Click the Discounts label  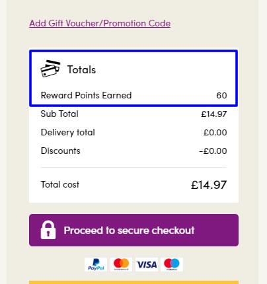61,151
